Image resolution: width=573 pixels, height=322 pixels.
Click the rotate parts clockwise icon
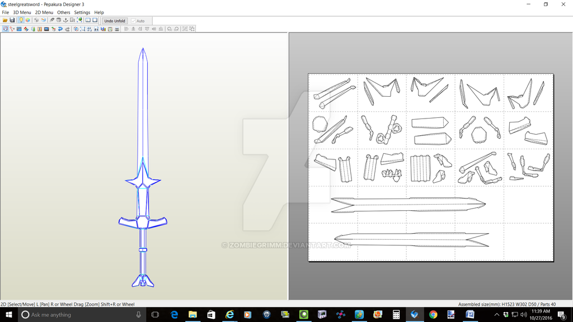pyautogui.click(x=176, y=29)
